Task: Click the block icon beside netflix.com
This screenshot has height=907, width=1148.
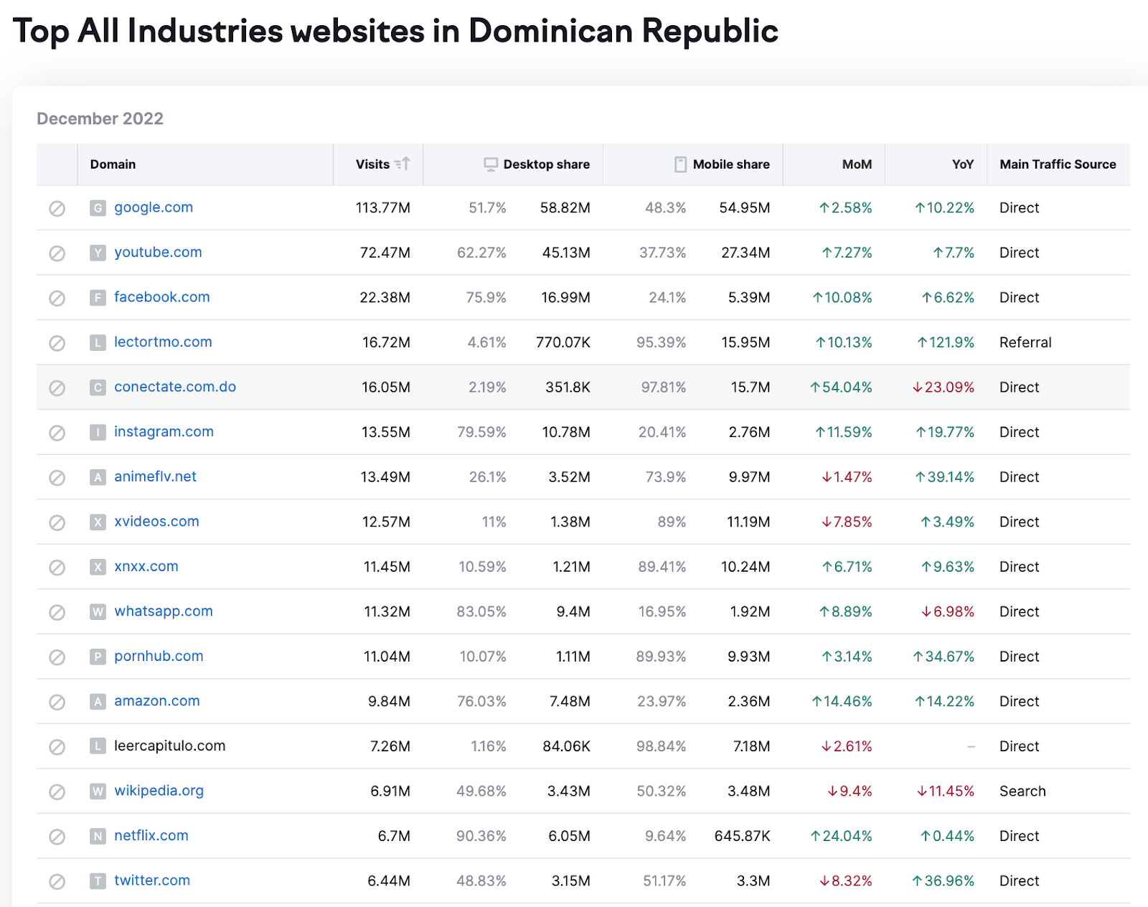Action: point(57,837)
